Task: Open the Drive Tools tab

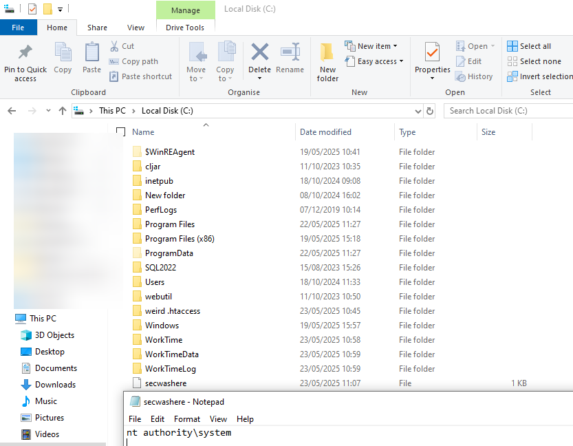Action: pyautogui.click(x=185, y=28)
